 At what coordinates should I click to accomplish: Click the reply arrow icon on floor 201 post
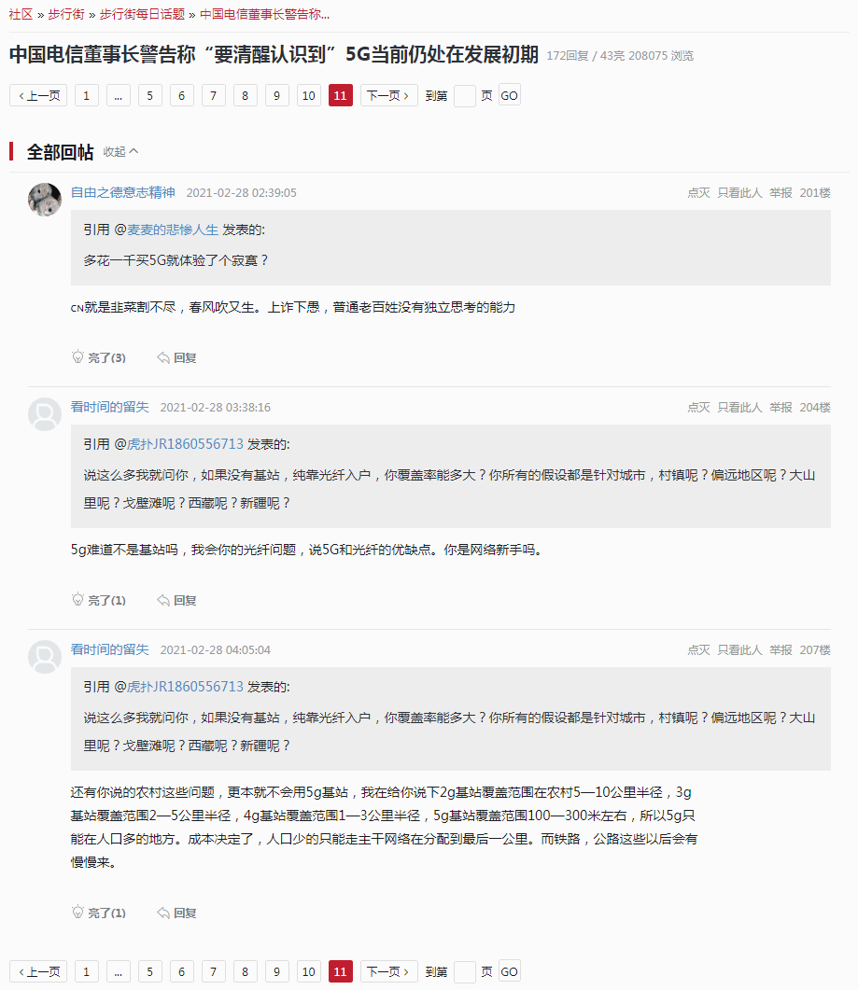[163, 358]
